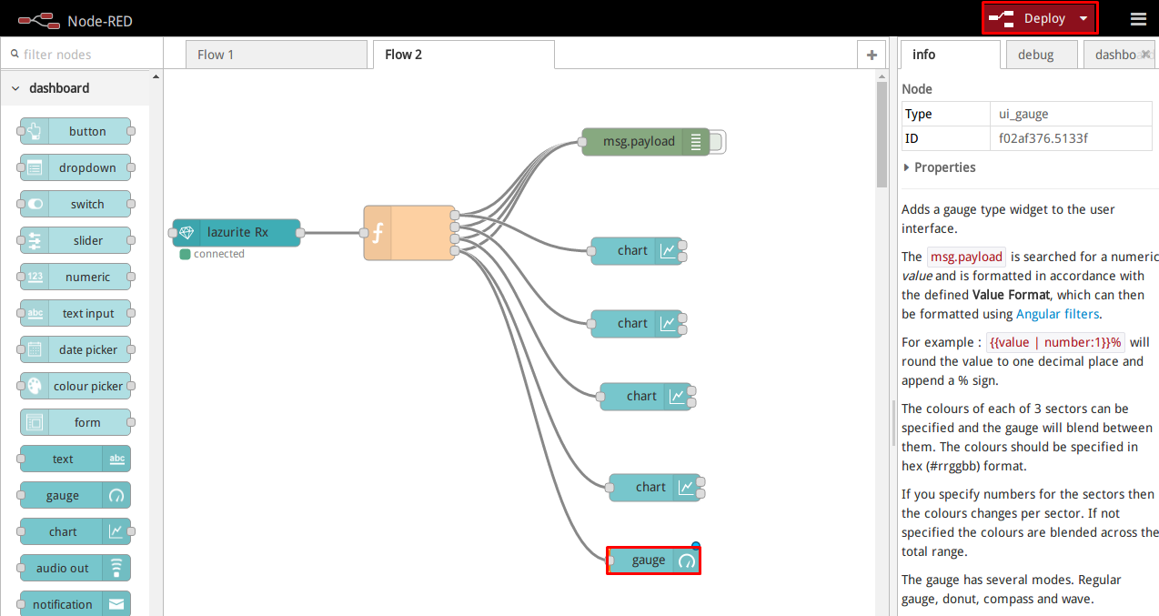
Task: Select the chart node directly above gauge node
Action: click(655, 487)
